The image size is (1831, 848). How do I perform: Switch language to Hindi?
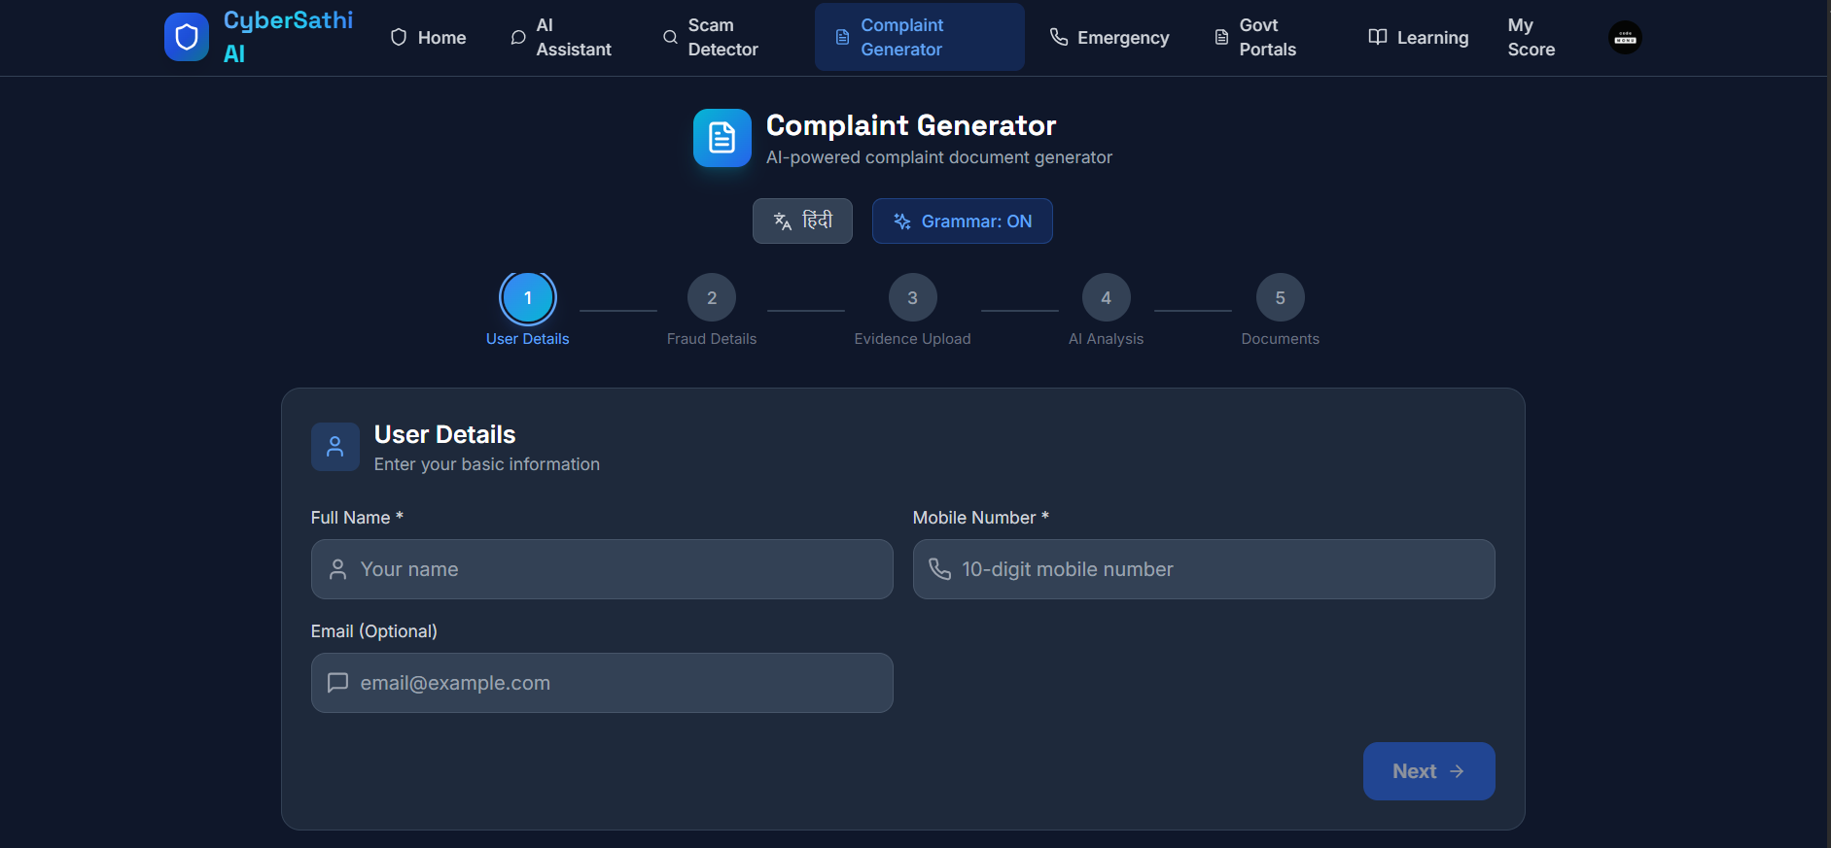pos(802,221)
